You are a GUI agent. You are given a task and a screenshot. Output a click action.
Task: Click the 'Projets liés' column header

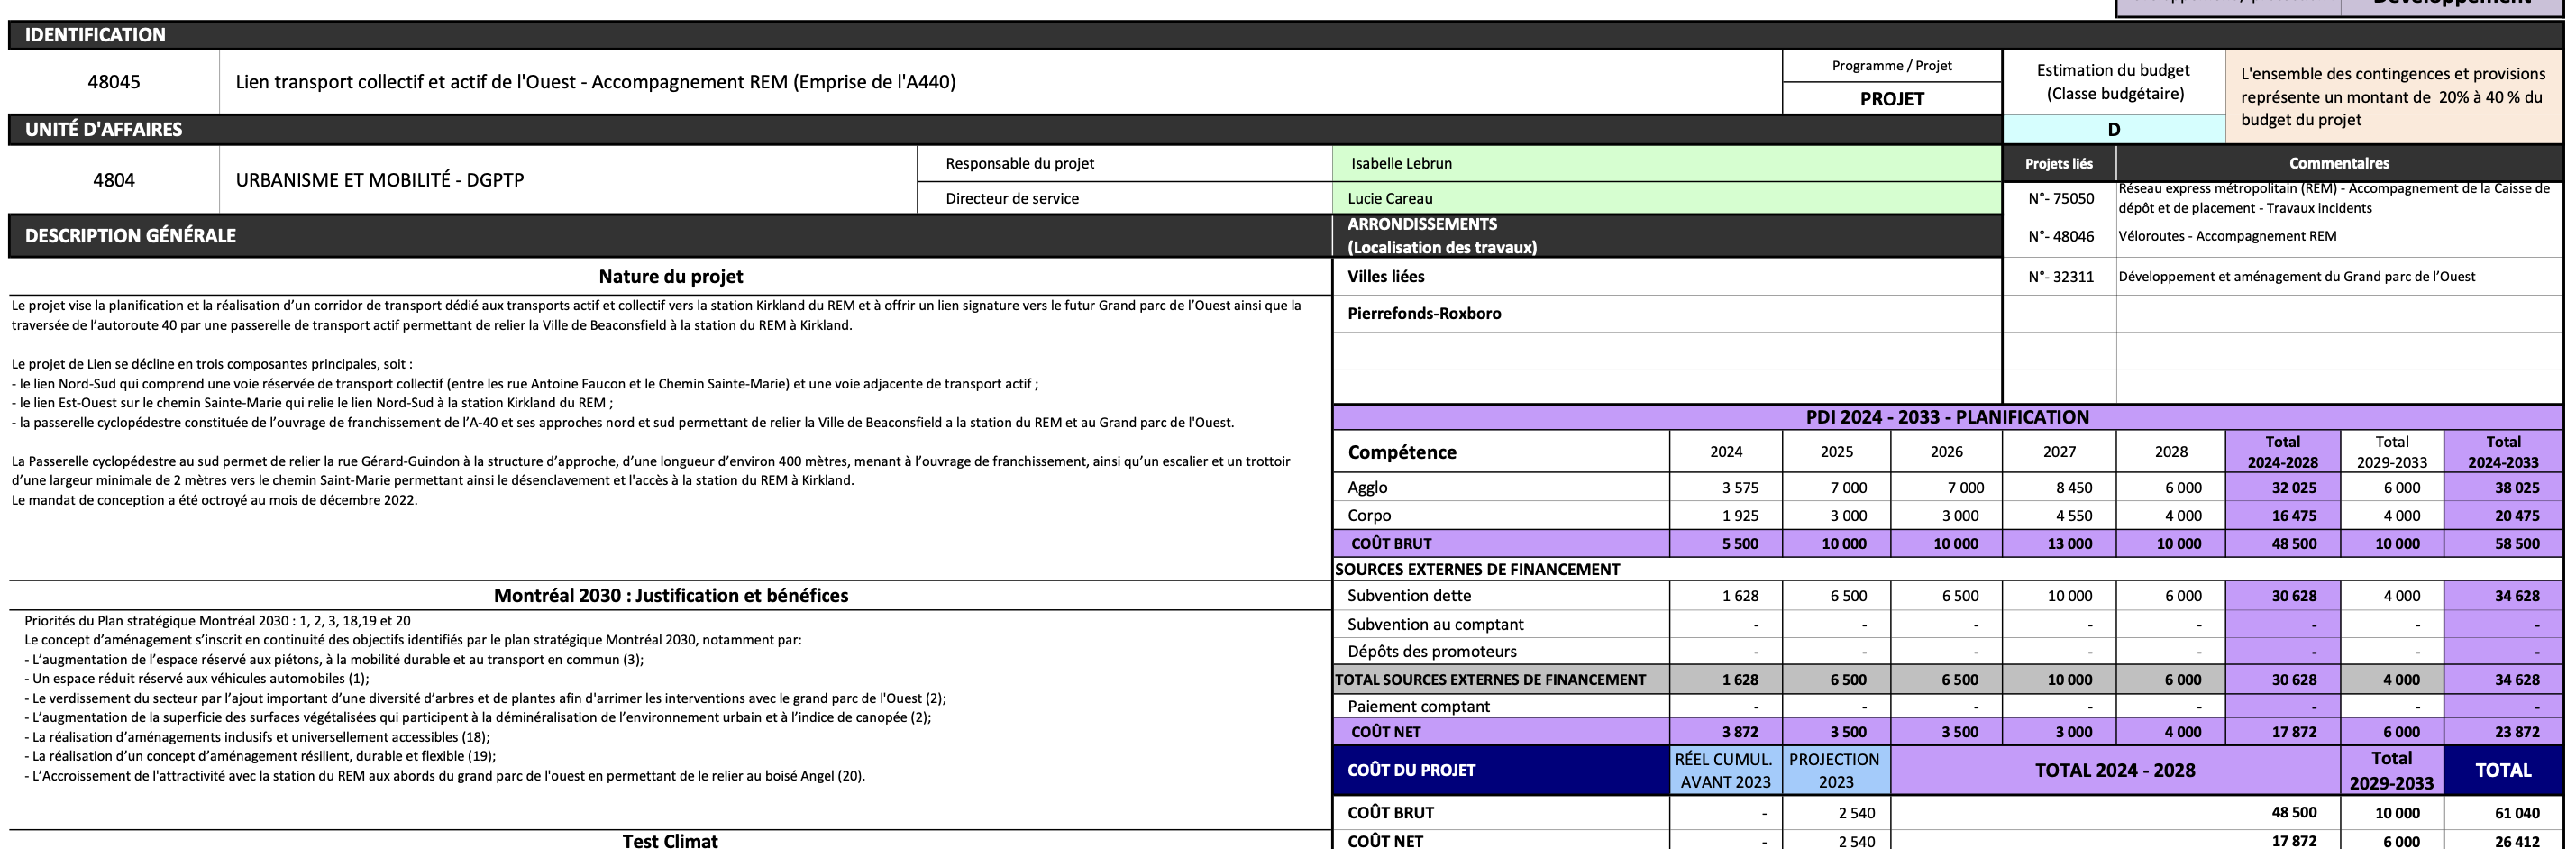(x=2059, y=163)
